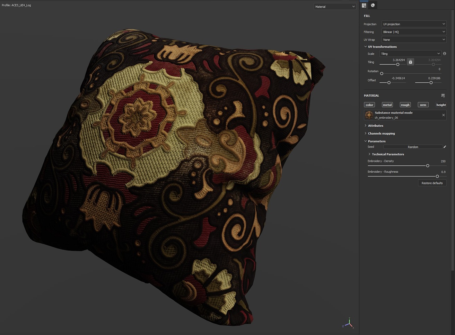Open the Properties panel tab icon
Viewport: 455px width, 335px height.
(x=364, y=5)
